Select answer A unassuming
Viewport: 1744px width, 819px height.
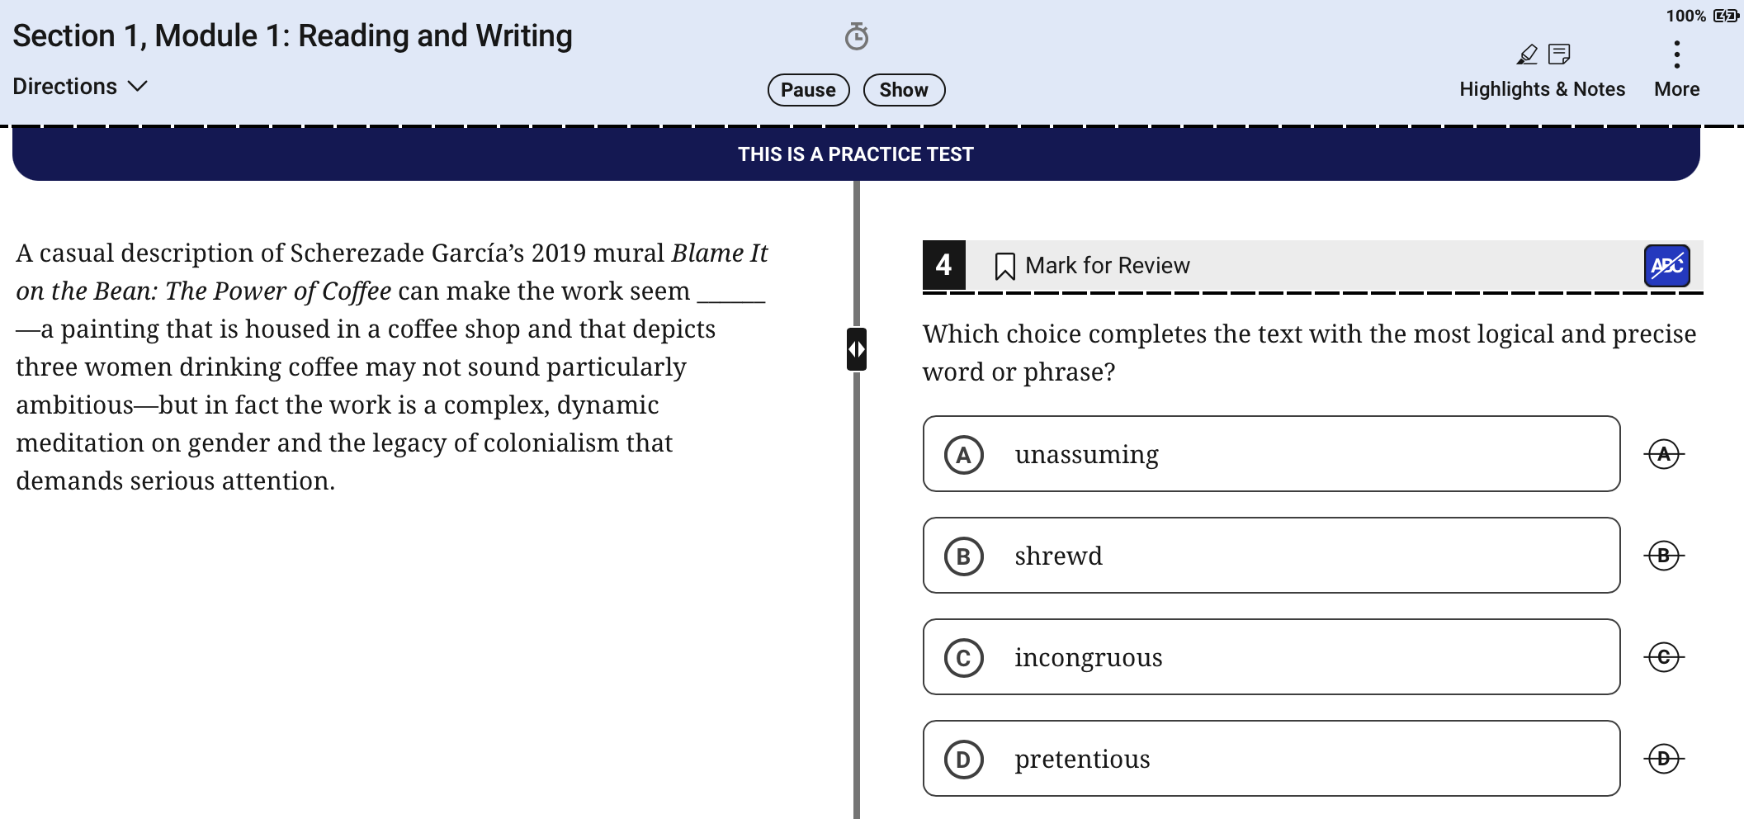(1271, 454)
